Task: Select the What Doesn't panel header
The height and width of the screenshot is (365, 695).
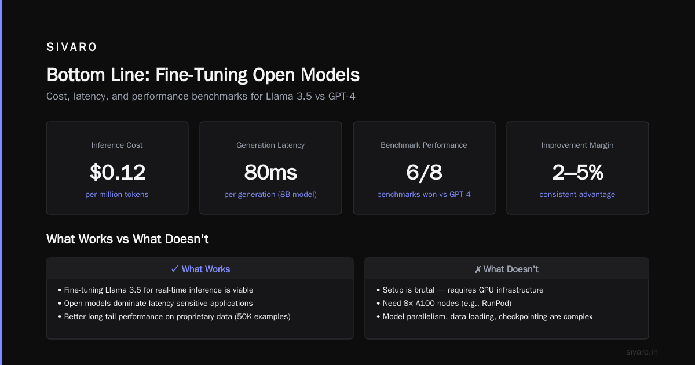Action: [507, 269]
